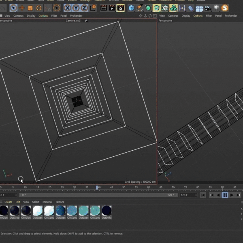
Task: Select the OctDiffu material thumbnail
Action: pyautogui.click(x=107, y=212)
